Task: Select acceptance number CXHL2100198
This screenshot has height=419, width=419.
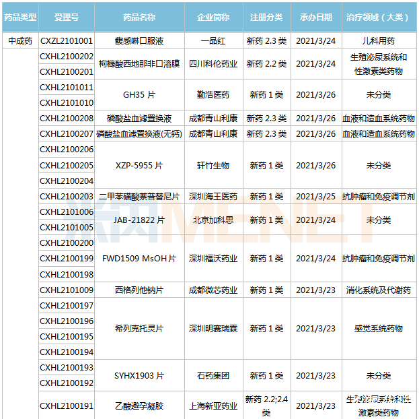Action: (x=67, y=274)
